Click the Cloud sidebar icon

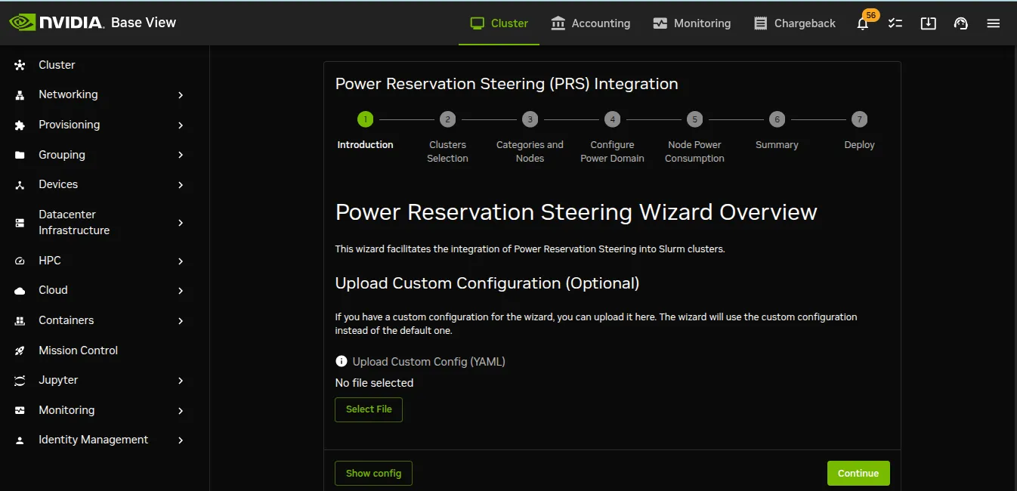[20, 291]
